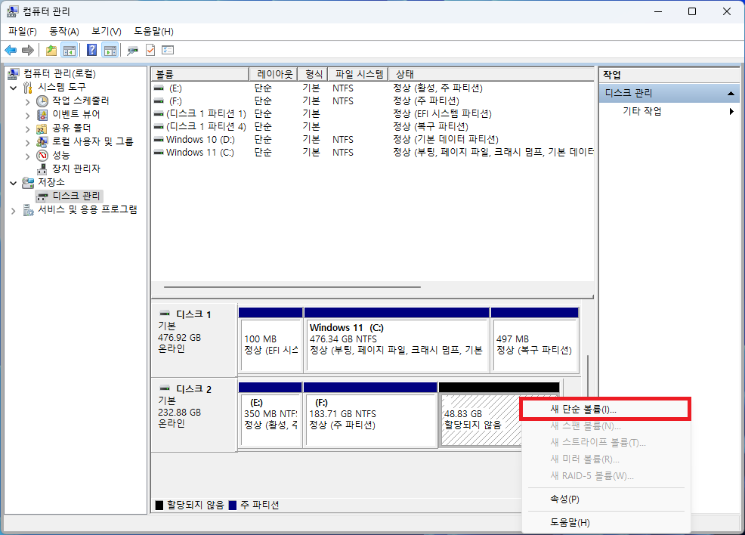Click the Forward navigation arrow
The height and width of the screenshot is (535, 745).
(27, 50)
